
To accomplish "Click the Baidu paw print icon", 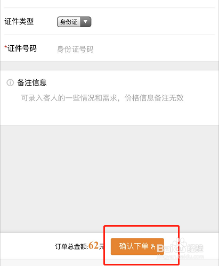I will (179, 246).
